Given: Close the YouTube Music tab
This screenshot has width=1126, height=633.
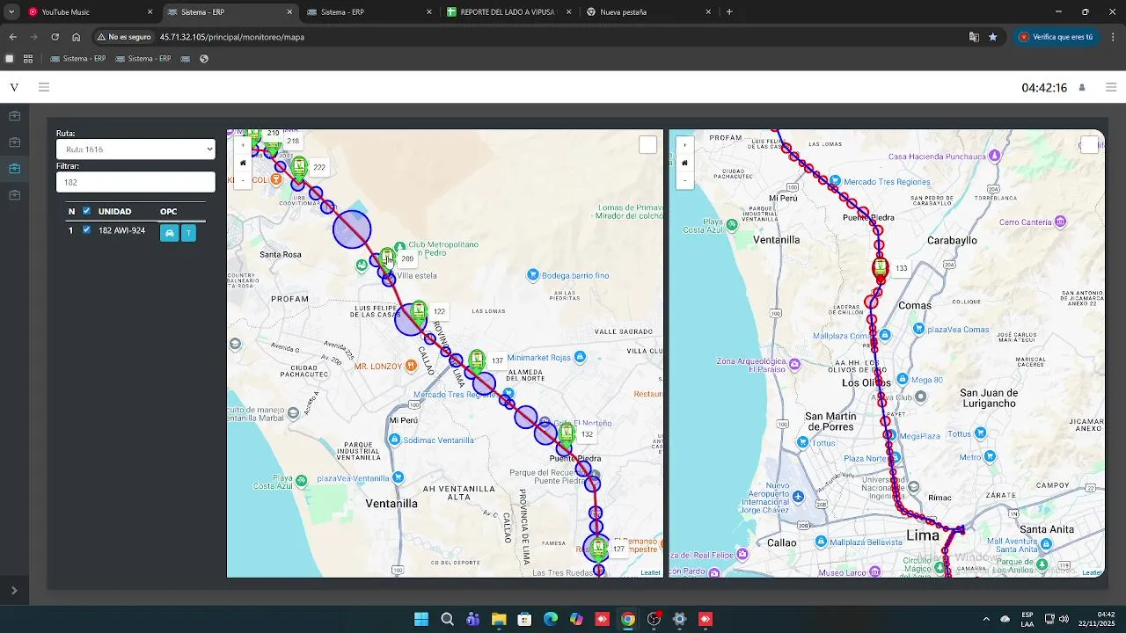Looking at the screenshot, I should click(x=150, y=12).
